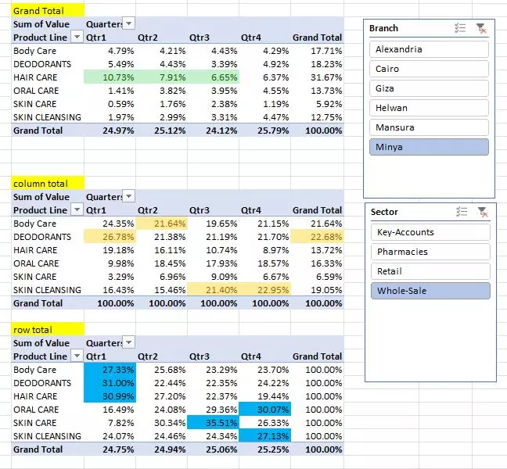Select Giza in the Branch slicer

click(x=429, y=88)
